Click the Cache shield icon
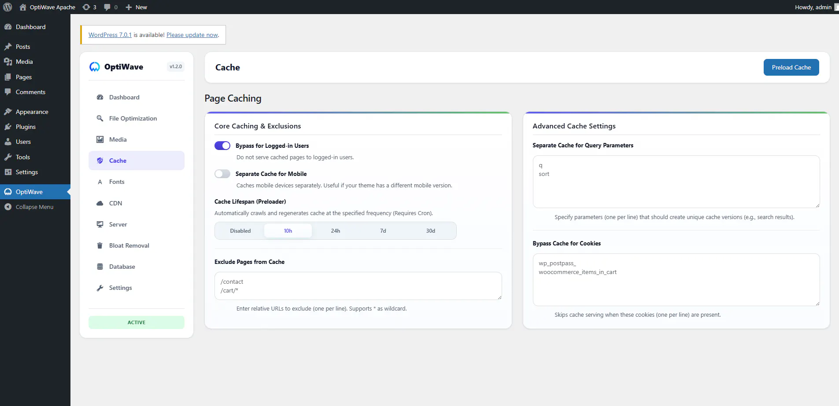Image resolution: width=839 pixels, height=406 pixels. 100,161
